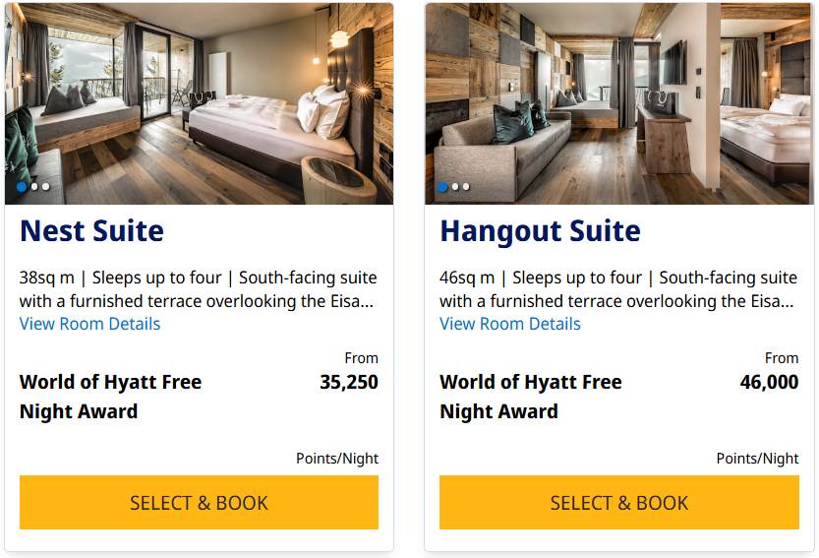Open View Room Details for Nest Suite
The width and height of the screenshot is (819, 558).
(89, 324)
